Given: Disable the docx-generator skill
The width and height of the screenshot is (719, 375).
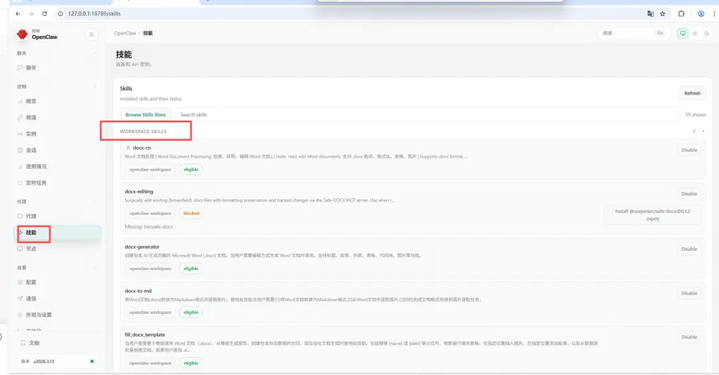Looking at the screenshot, I should (x=689, y=249).
